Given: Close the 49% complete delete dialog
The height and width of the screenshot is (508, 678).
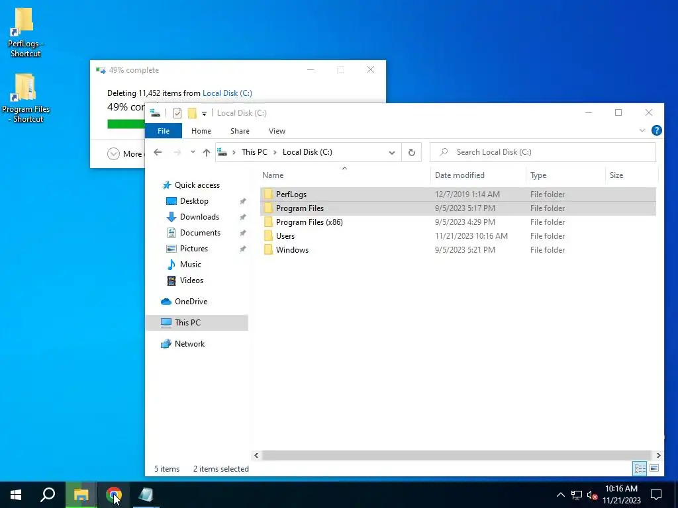Looking at the screenshot, I should tap(371, 69).
